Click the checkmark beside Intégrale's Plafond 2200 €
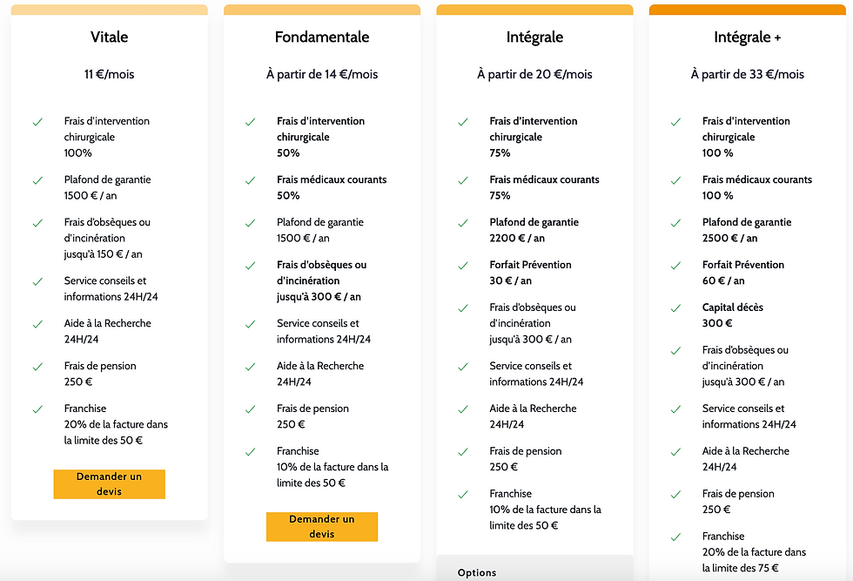This screenshot has width=853, height=581. pos(463,223)
